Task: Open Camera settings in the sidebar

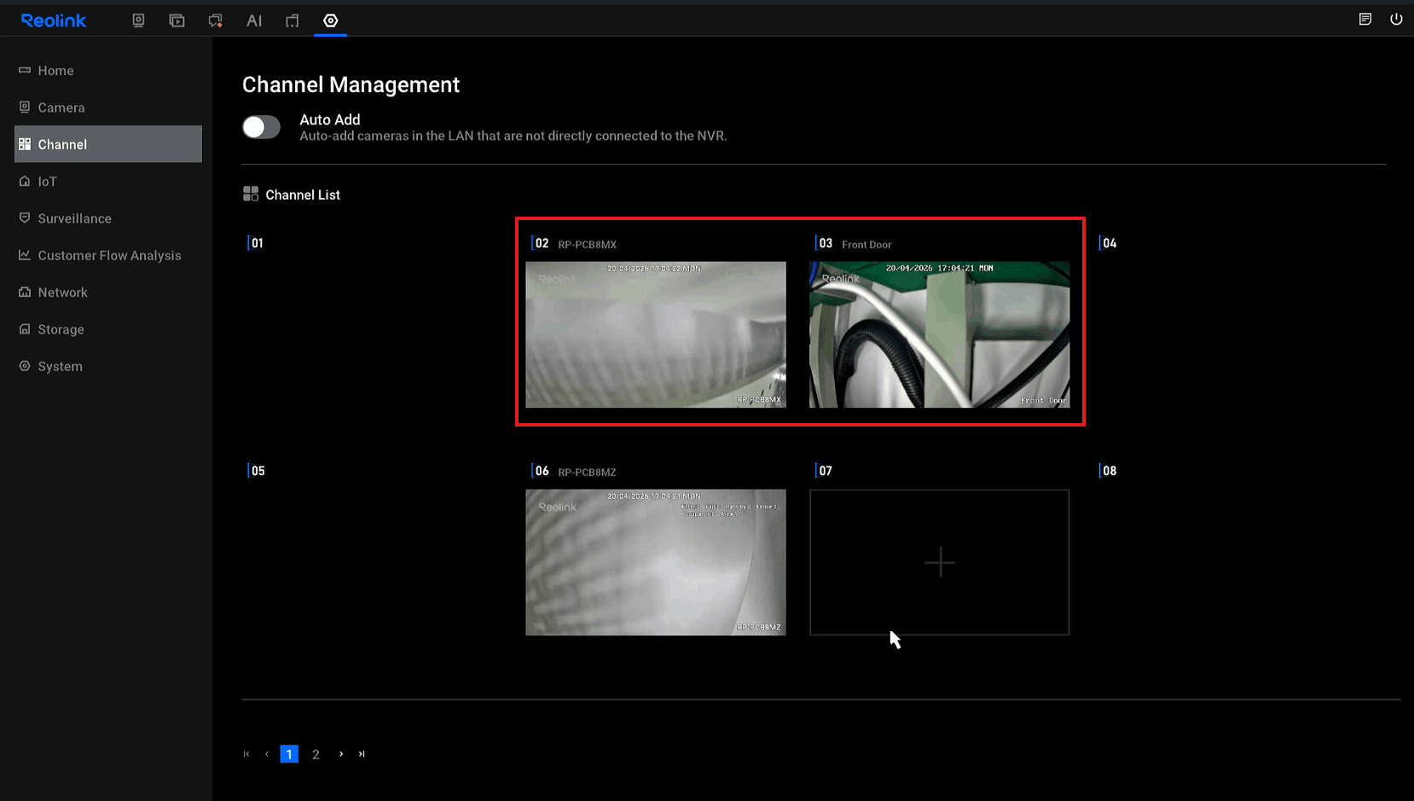Action: [108, 107]
